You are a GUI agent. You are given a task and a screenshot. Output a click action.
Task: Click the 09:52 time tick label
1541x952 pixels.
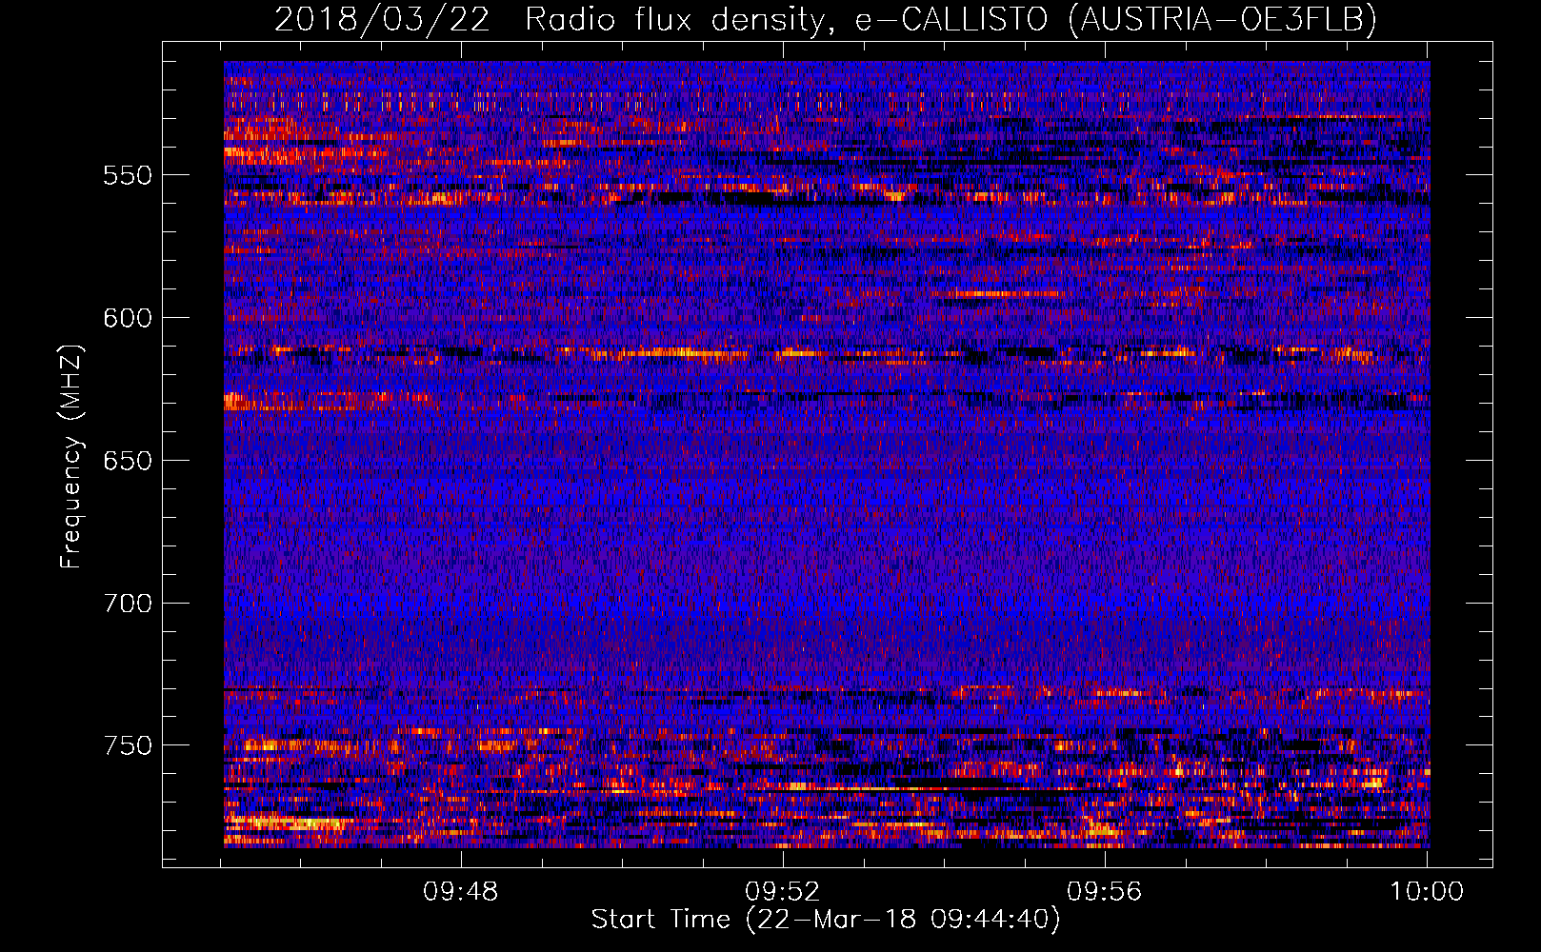783,892
